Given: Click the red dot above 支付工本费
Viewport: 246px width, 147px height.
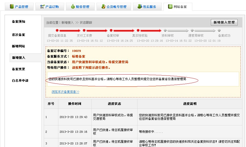Looking at the screenshot, I should click(84, 31).
